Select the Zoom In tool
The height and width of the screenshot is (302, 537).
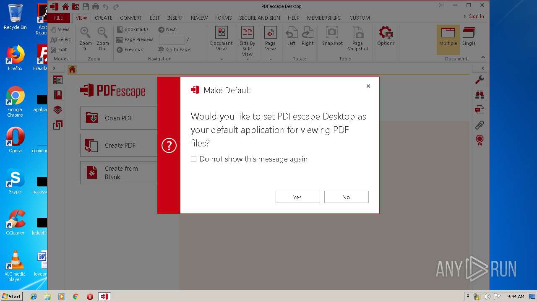coord(86,39)
